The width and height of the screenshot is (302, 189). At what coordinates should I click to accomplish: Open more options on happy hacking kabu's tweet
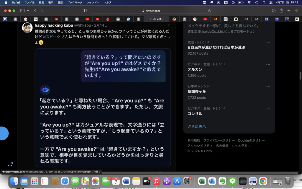(169, 26)
